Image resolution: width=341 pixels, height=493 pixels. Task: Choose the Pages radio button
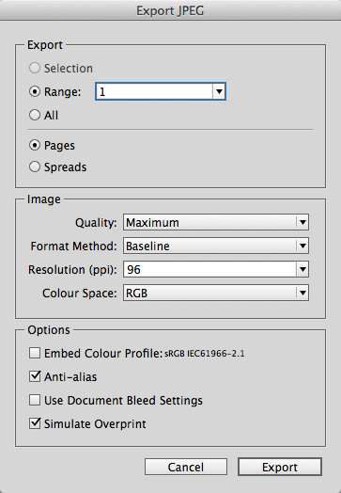[35, 145]
